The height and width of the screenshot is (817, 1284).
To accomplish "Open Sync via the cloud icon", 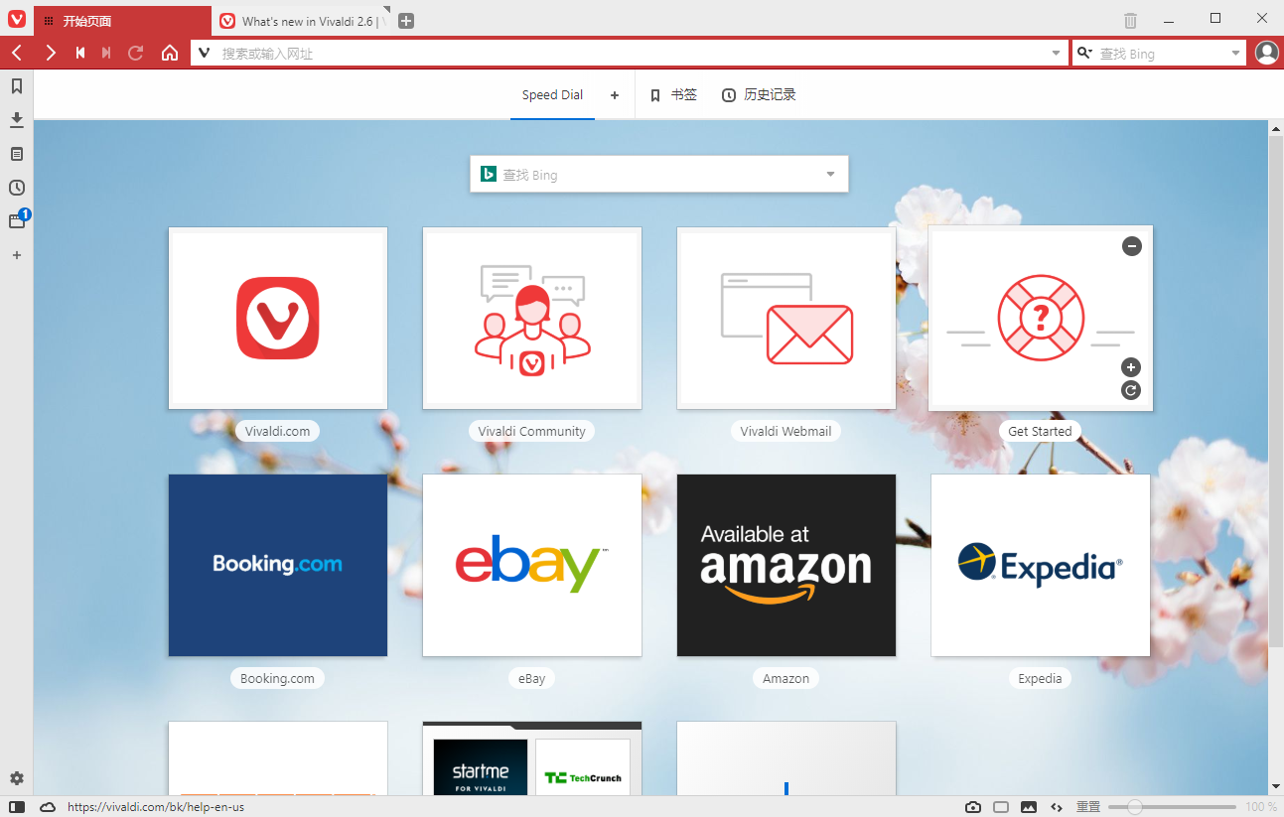I will click(x=46, y=806).
